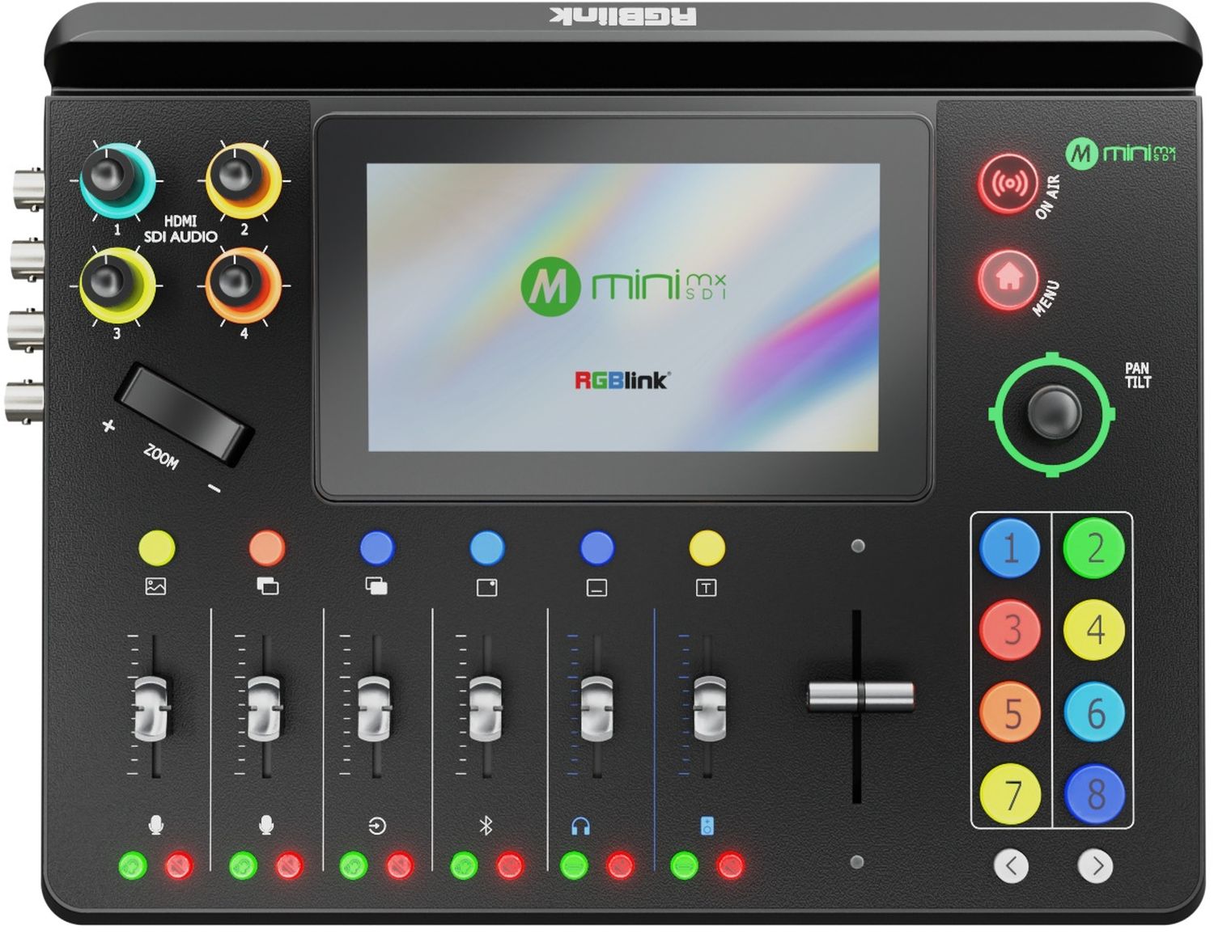Tap the red MENU home button

(1008, 279)
